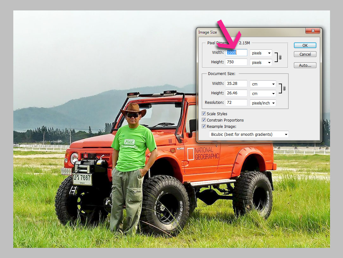Click the Auto... button
This screenshot has width=343, height=258.
[x=305, y=66]
